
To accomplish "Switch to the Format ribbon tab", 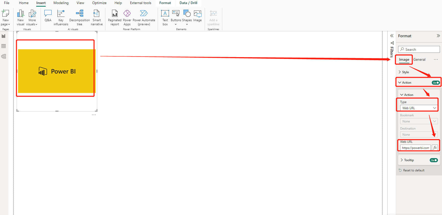I will [x=165, y=3].
